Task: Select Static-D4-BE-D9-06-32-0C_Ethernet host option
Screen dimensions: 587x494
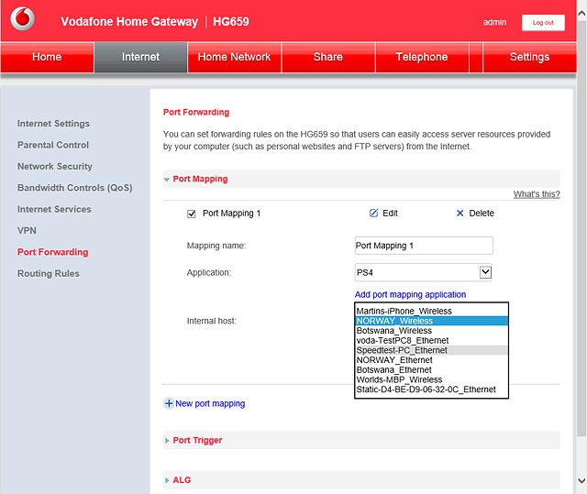Action: [431, 390]
